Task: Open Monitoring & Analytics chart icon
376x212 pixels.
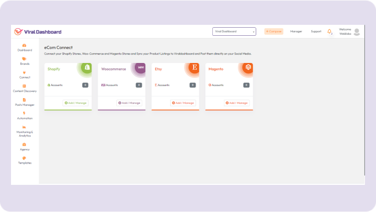Action: point(24,127)
